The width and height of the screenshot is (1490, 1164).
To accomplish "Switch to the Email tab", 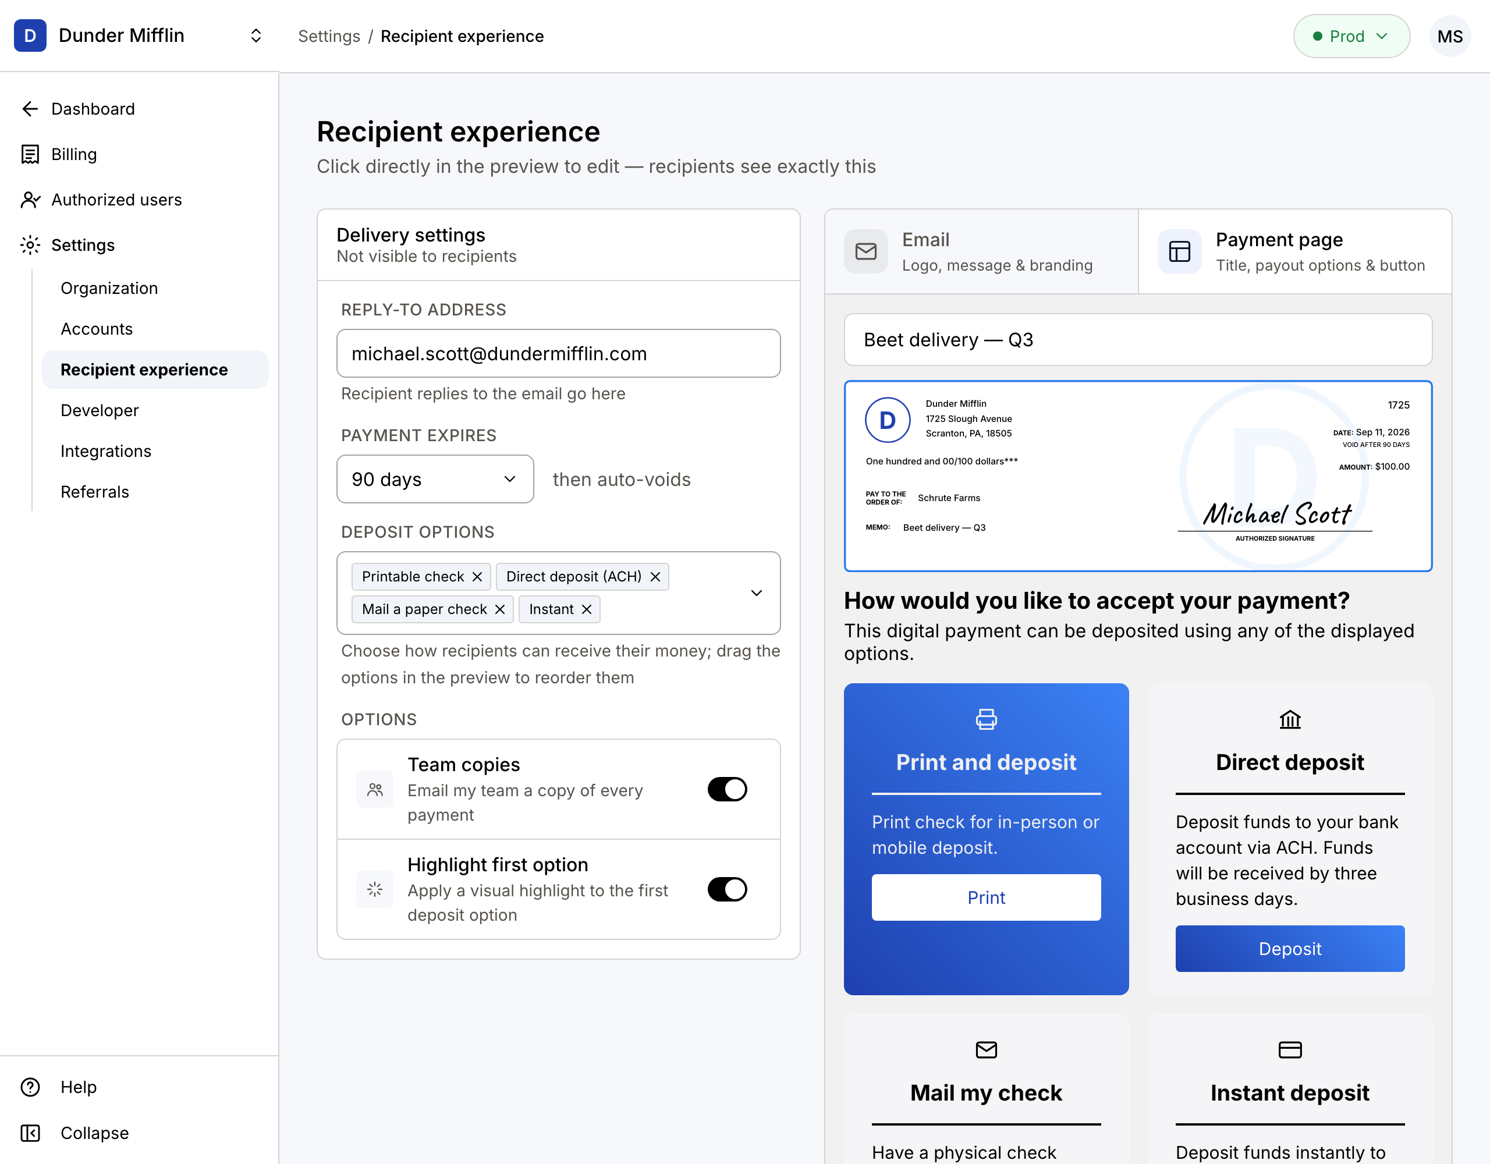I will coord(981,252).
